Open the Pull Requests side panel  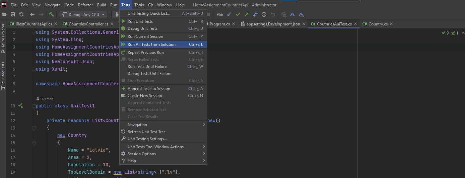(x=3, y=76)
